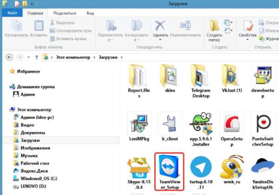Click Вставить ярлык command
Image resolution: width=279 pixels, height=195 pixels.
click(x=68, y=39)
